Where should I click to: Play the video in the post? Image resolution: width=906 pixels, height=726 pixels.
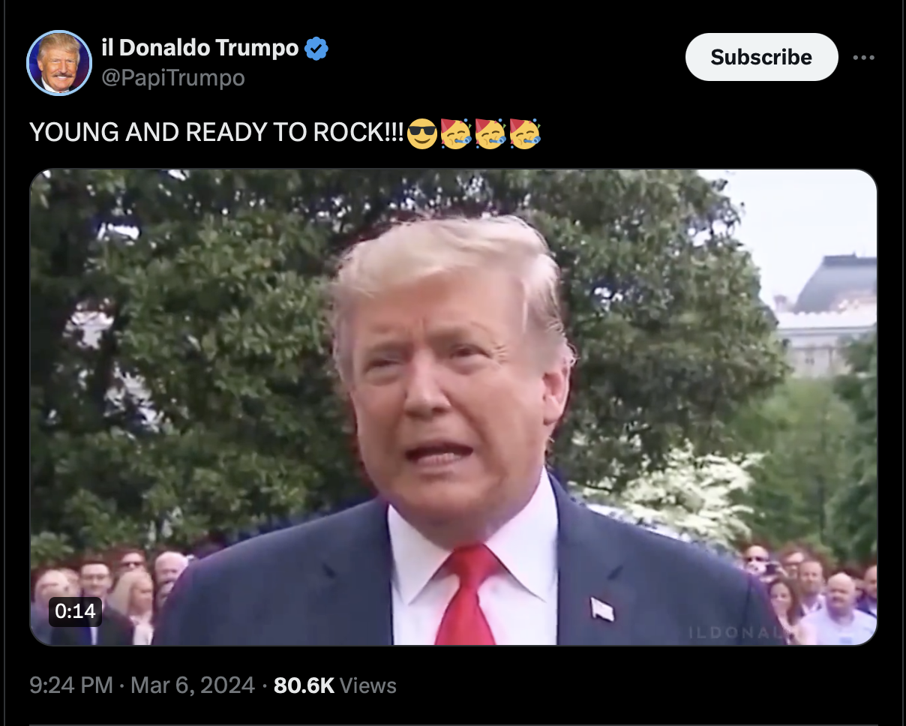[x=454, y=407]
